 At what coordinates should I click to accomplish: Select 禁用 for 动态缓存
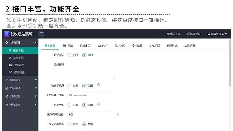point(84,105)
